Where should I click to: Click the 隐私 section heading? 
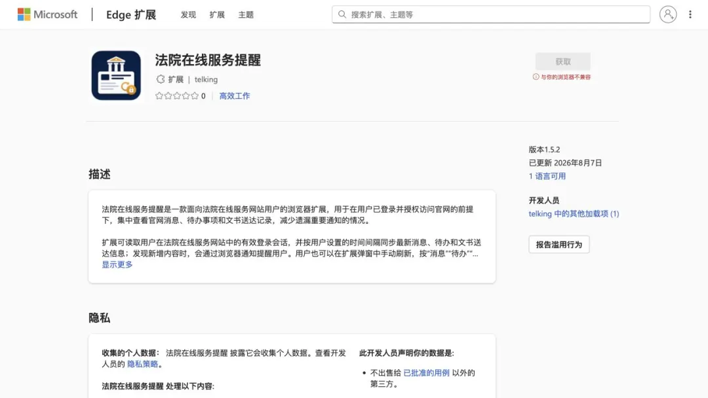click(x=100, y=317)
